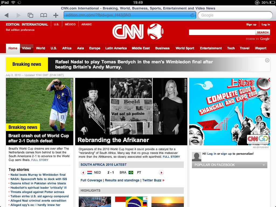
Task: Tap the CNN search input field
Action: tap(222, 32)
